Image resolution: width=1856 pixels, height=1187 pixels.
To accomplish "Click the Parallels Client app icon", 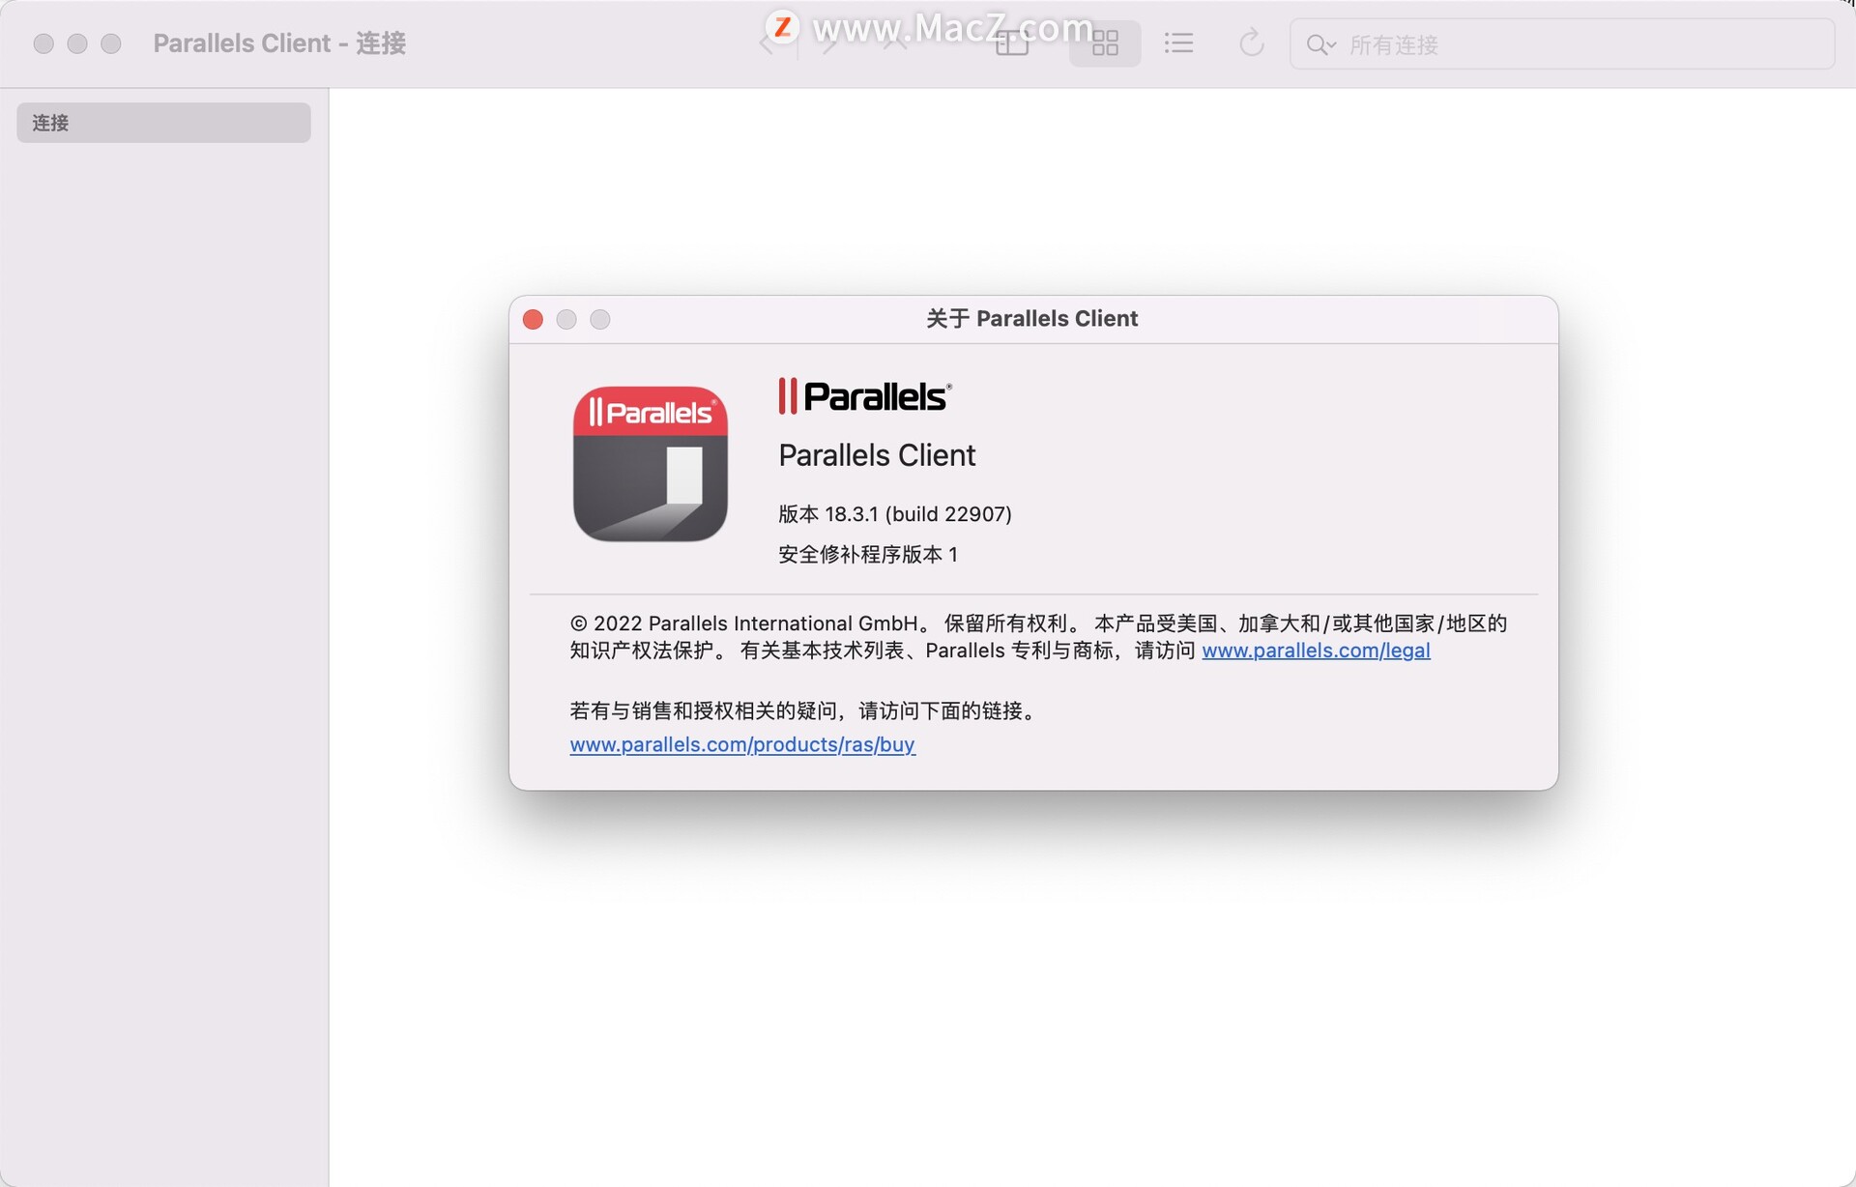I will (651, 463).
